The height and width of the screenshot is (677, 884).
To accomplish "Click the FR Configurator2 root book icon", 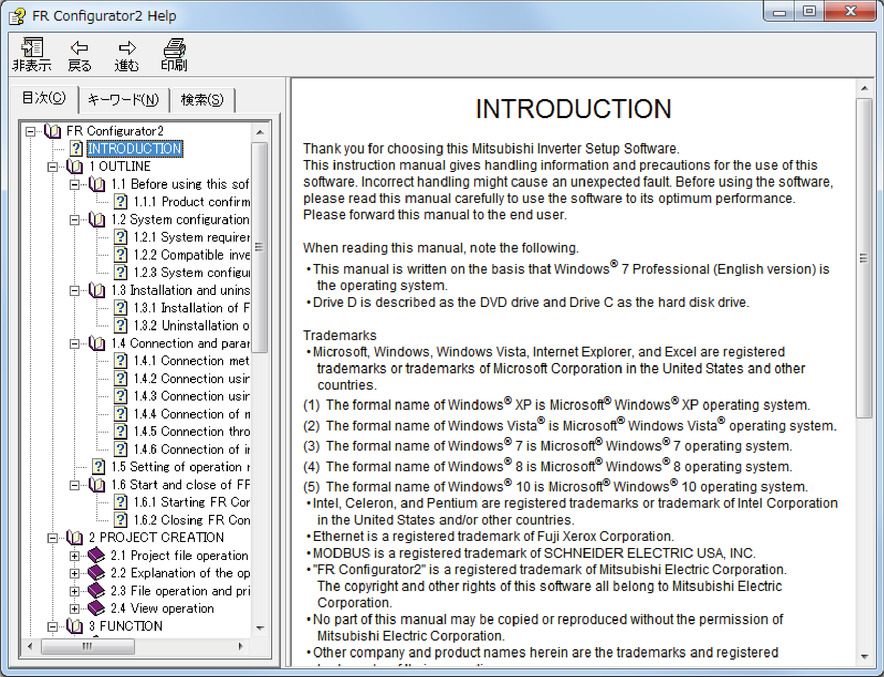I will click(x=53, y=131).
